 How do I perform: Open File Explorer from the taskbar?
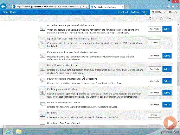tap(19, 131)
